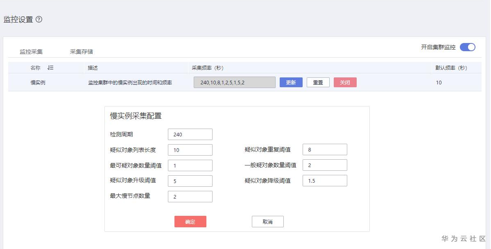Viewport: 491px width, 249px height.
Task: Click the red 关闭 button
Action: pos(345,82)
